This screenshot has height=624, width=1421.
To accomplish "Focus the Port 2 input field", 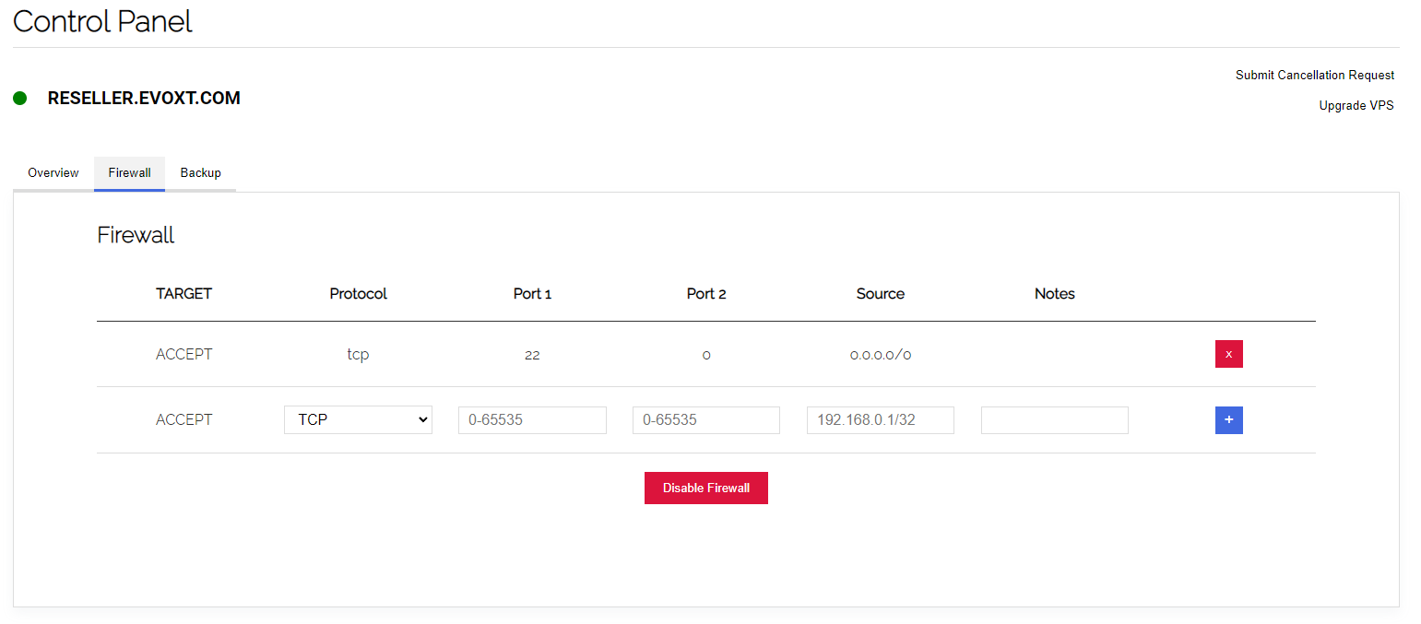I will coord(706,420).
